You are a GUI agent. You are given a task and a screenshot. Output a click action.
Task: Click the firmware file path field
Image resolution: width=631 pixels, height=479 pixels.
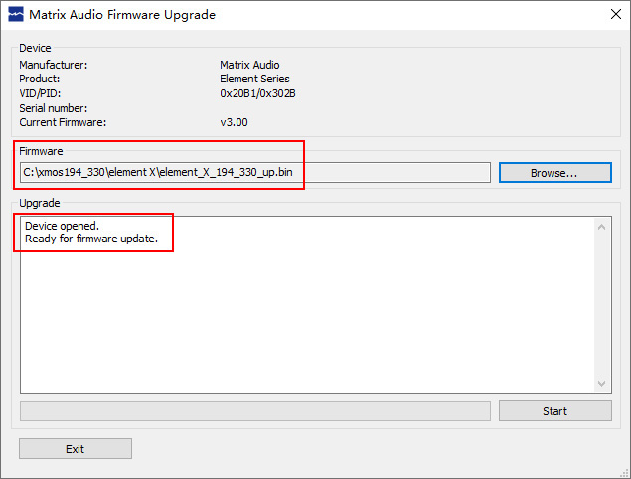coord(255,173)
